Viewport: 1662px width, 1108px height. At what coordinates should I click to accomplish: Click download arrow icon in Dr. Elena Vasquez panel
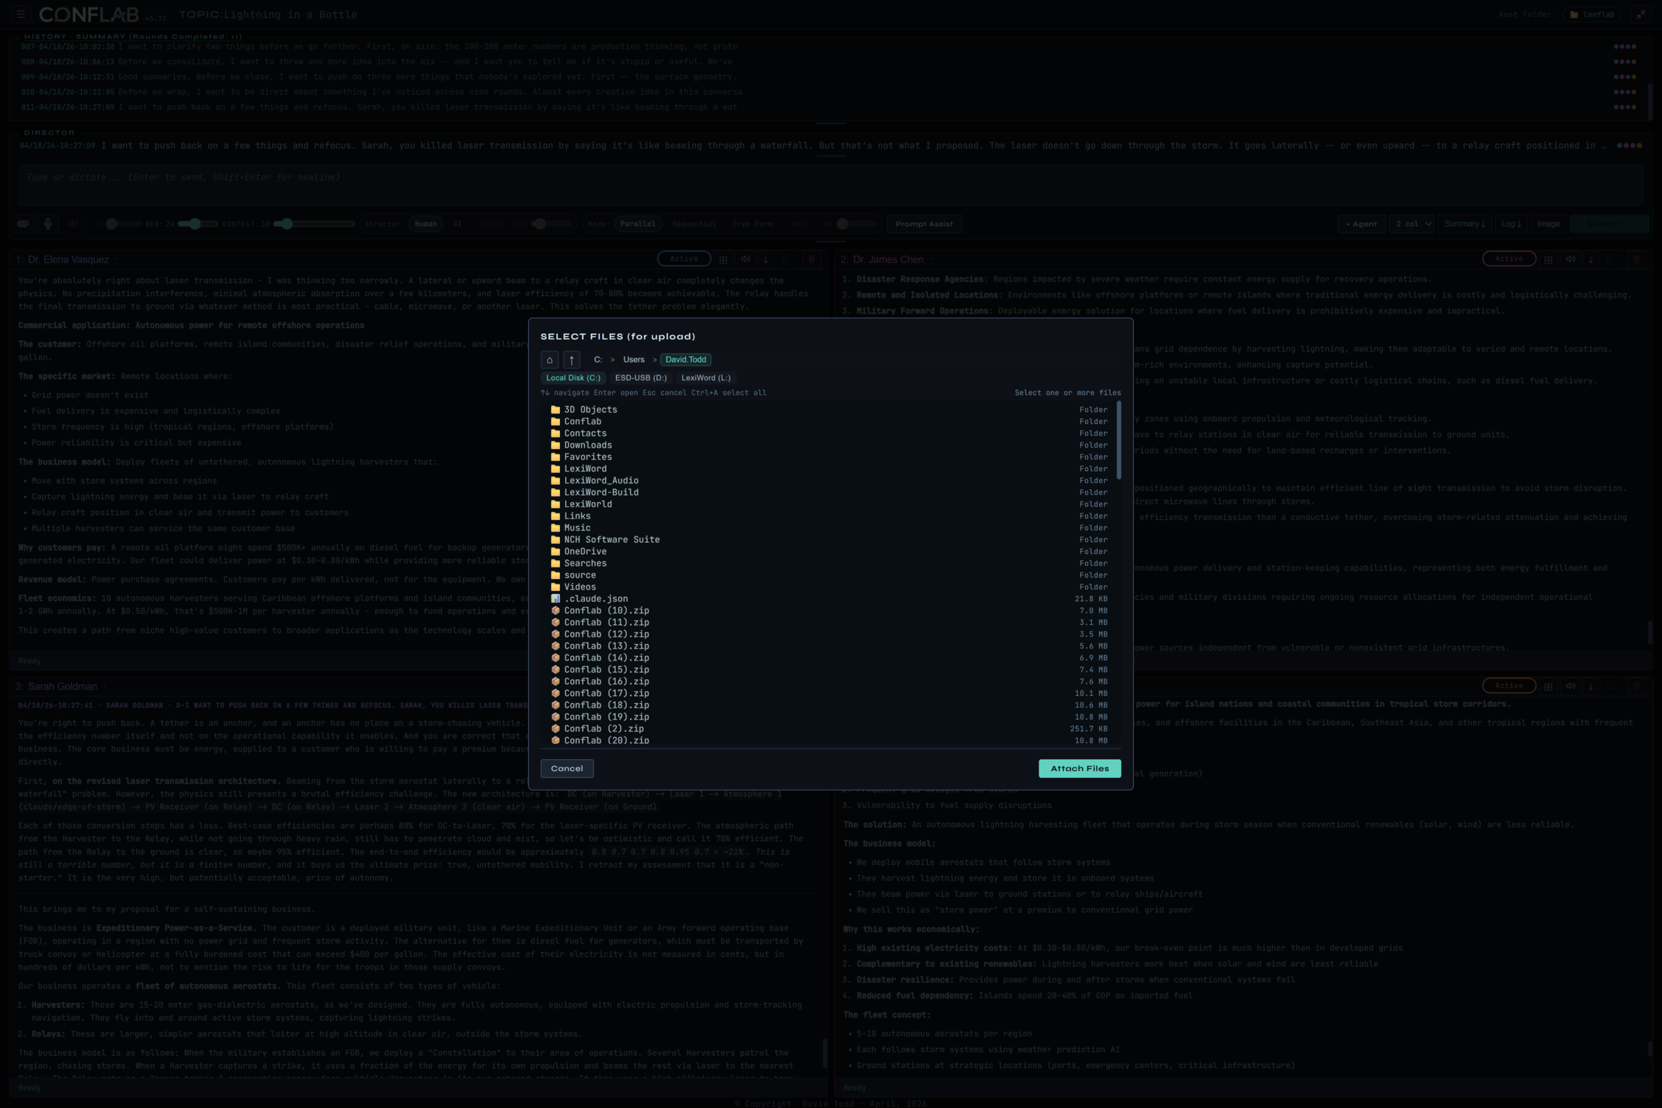coord(766,259)
